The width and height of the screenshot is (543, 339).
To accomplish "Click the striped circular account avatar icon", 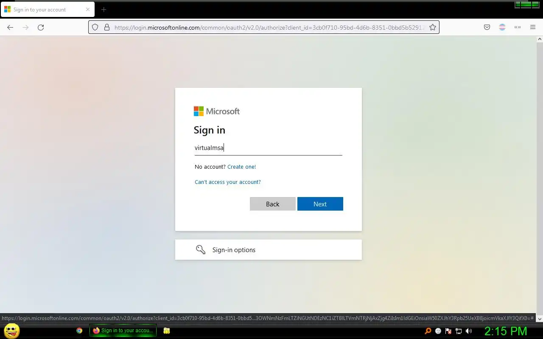I will (502, 27).
